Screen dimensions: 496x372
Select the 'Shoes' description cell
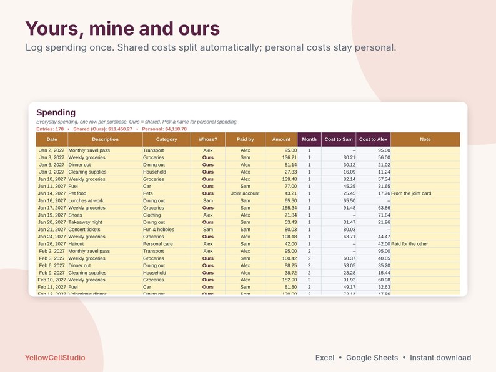105,215
